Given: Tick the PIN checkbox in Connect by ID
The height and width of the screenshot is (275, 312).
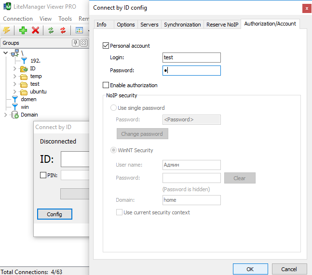Looking at the screenshot, I should coord(43,175).
